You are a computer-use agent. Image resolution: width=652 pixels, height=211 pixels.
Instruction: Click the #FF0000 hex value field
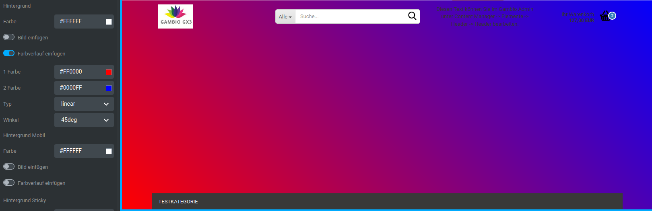[79, 72]
